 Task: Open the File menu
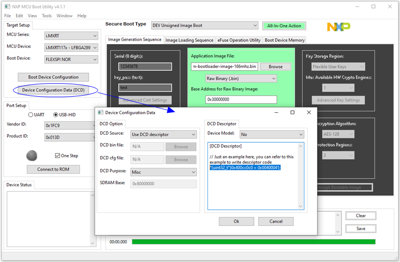pyautogui.click(x=7, y=16)
